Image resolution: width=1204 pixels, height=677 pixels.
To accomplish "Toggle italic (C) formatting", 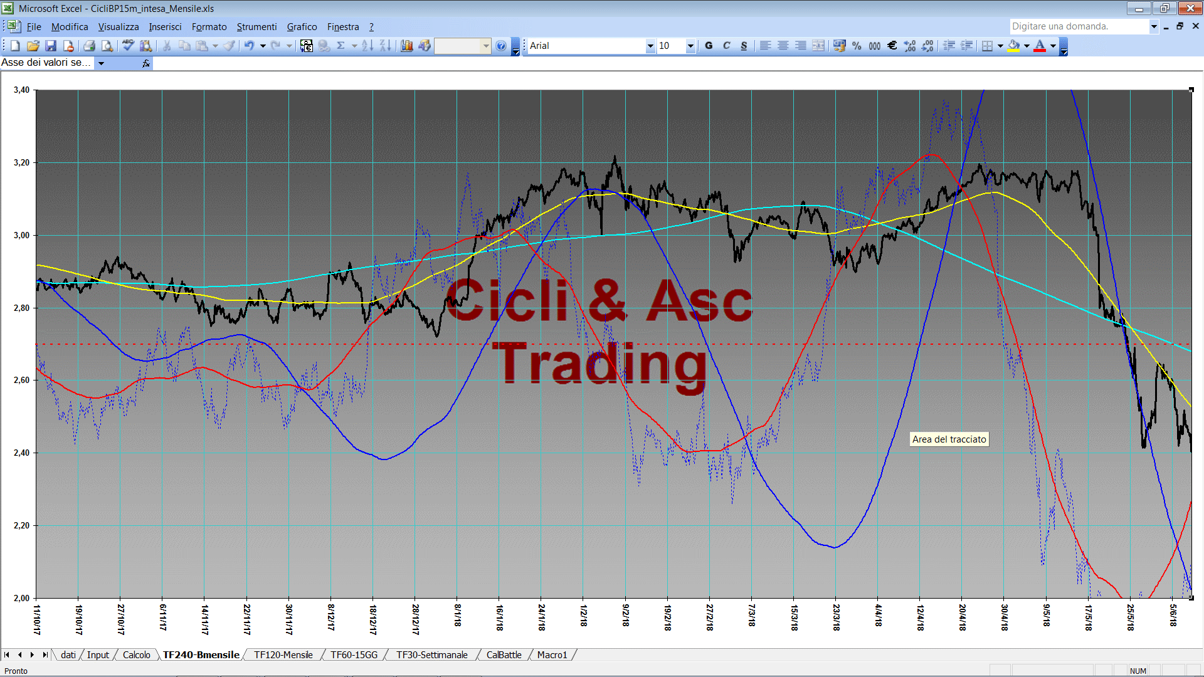I will pyautogui.click(x=726, y=46).
